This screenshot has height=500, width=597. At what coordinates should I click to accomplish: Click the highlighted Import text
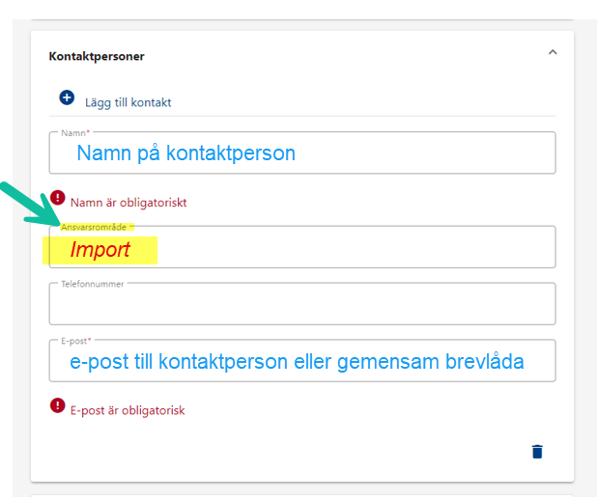coord(100,250)
